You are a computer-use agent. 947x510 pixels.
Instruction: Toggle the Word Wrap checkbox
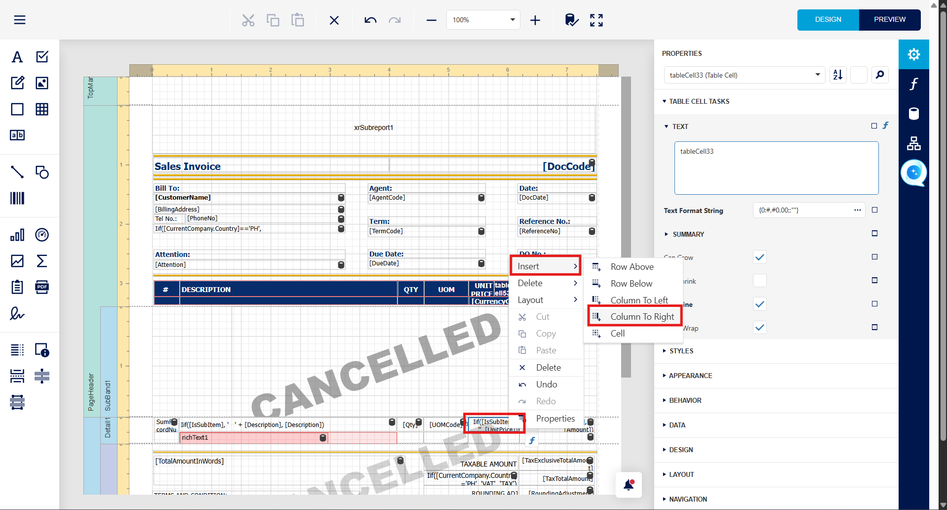(x=760, y=327)
